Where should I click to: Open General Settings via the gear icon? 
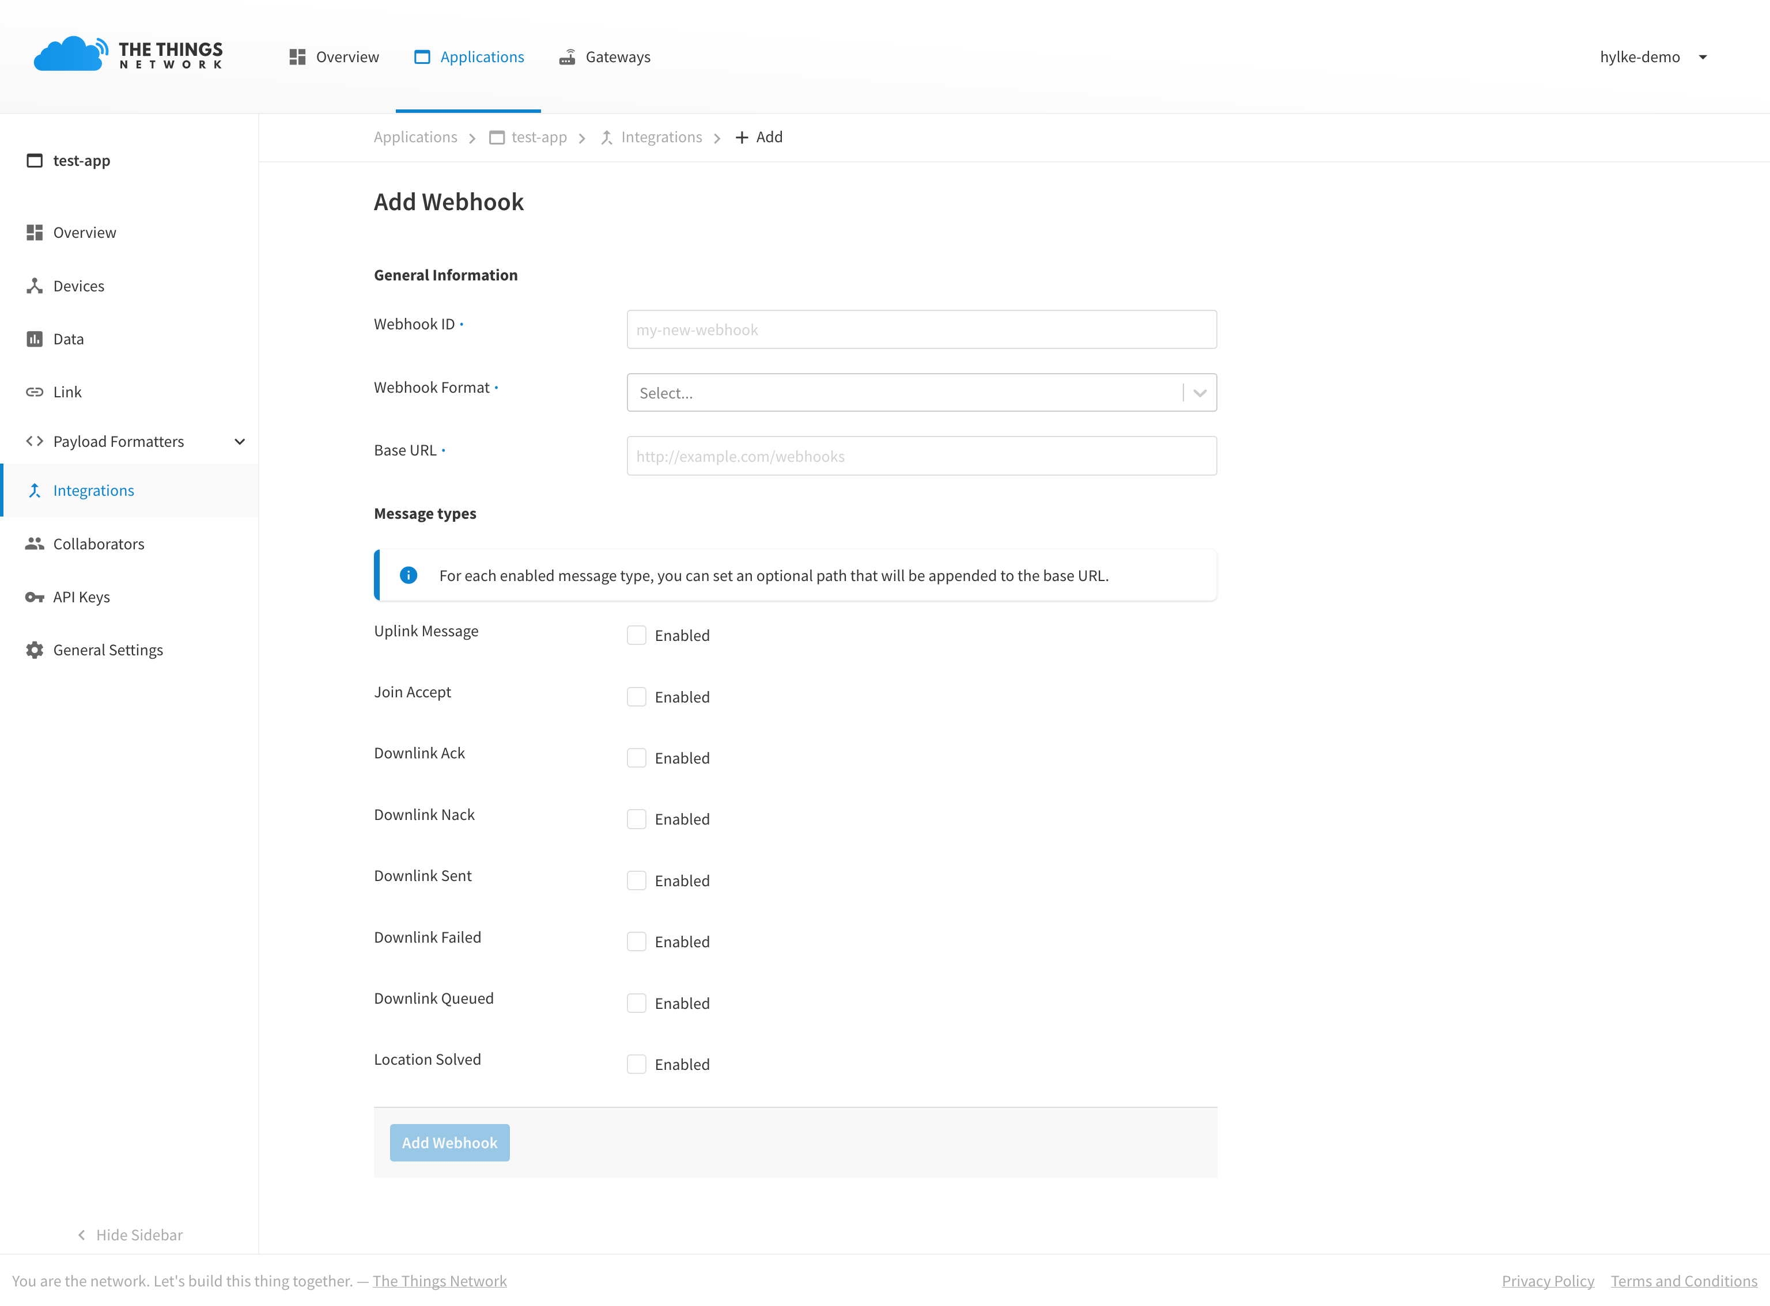[35, 649]
